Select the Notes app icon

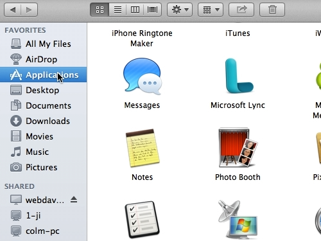click(143, 148)
